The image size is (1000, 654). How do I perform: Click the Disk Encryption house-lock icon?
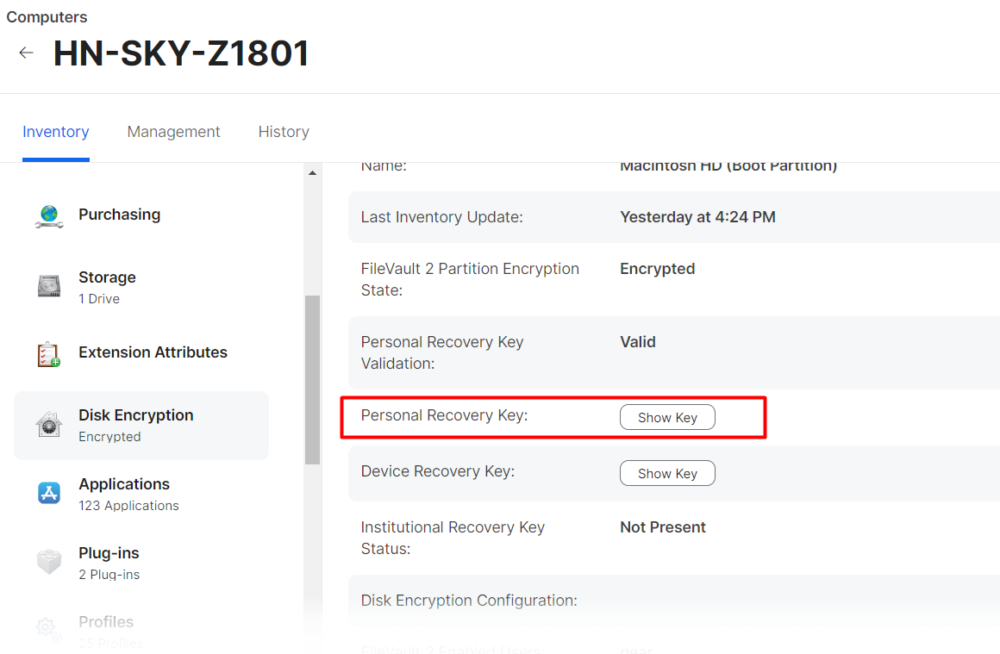pyautogui.click(x=49, y=425)
